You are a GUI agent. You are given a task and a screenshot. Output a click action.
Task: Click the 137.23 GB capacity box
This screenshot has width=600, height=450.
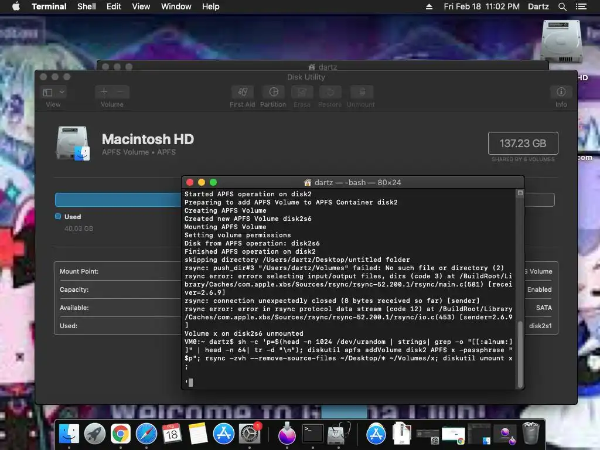click(x=523, y=143)
